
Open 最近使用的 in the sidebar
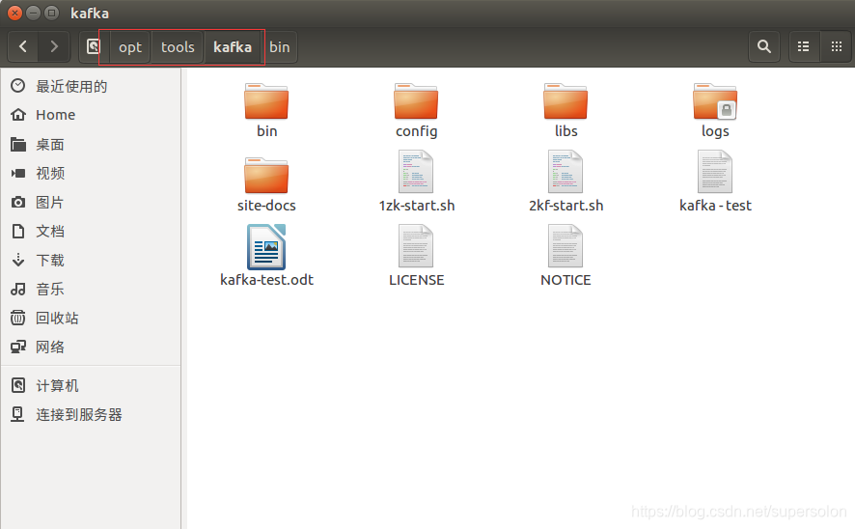pyautogui.click(x=91, y=86)
